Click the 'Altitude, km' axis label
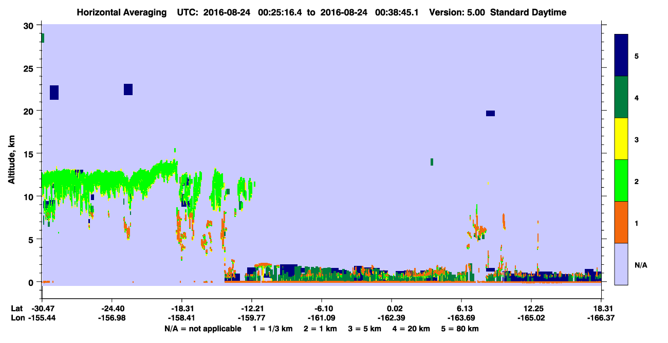This screenshot has height=343, width=668. [11, 160]
